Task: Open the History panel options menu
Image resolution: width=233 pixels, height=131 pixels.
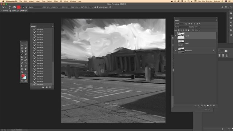Action: coord(52,27)
